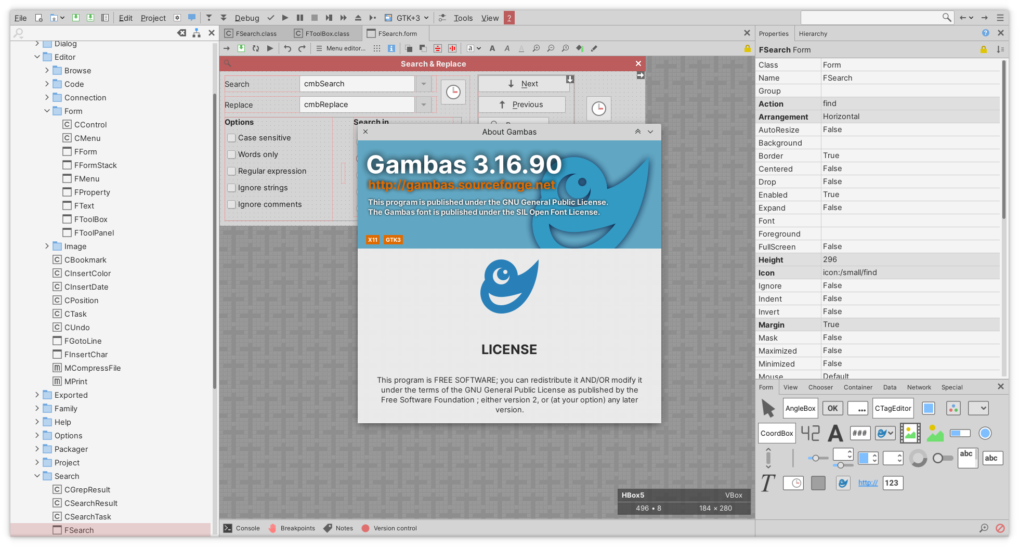Open the Hierarchy tab
The image size is (1019, 547).
(813, 34)
